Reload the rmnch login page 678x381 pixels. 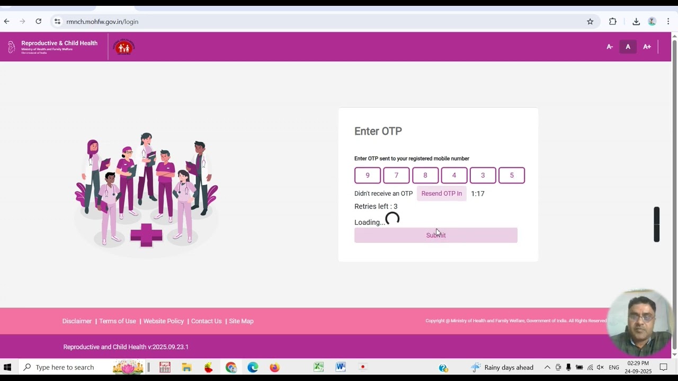(x=38, y=22)
